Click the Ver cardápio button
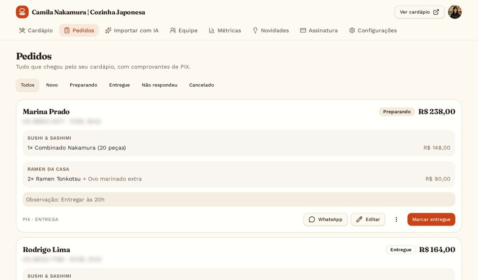 (x=420, y=12)
